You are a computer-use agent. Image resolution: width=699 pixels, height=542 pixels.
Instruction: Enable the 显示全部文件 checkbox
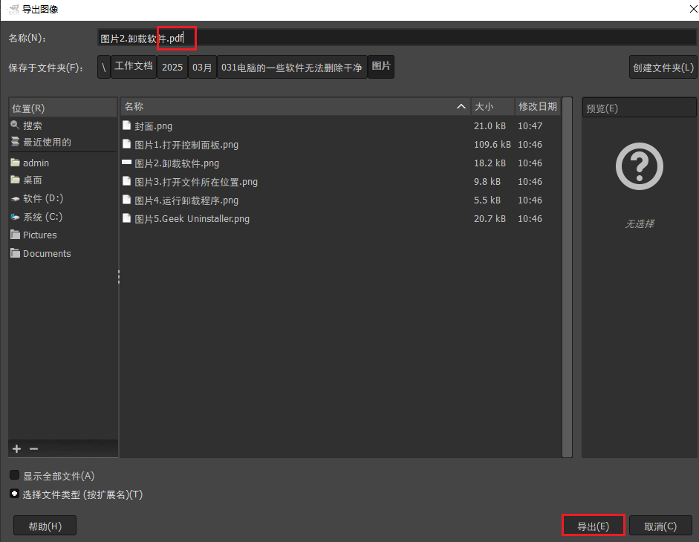point(14,475)
